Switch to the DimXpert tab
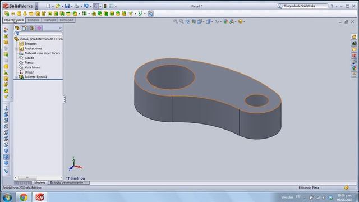Image resolution: width=359 pixels, height=202 pixels. (x=66, y=20)
